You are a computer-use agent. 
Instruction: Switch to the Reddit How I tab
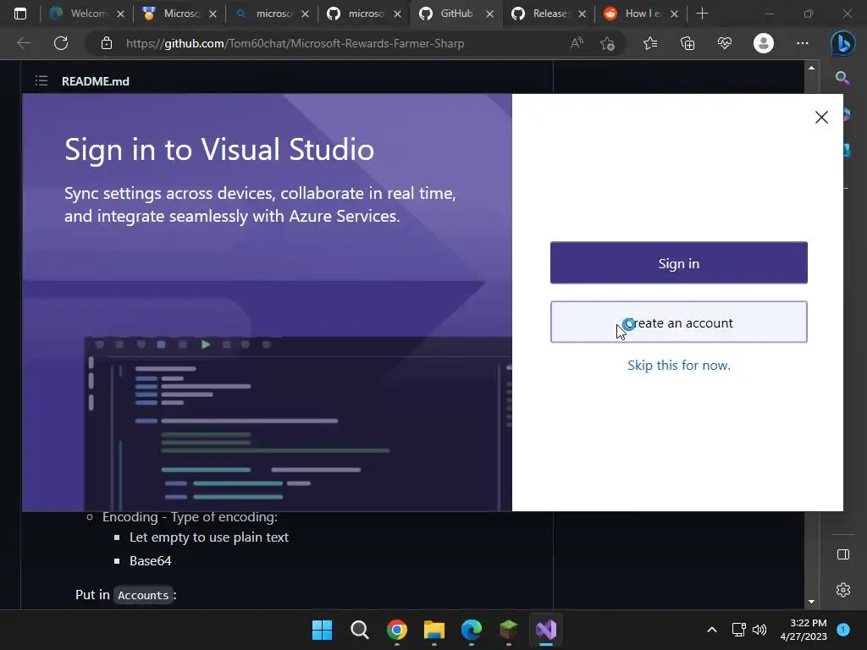[x=641, y=14]
